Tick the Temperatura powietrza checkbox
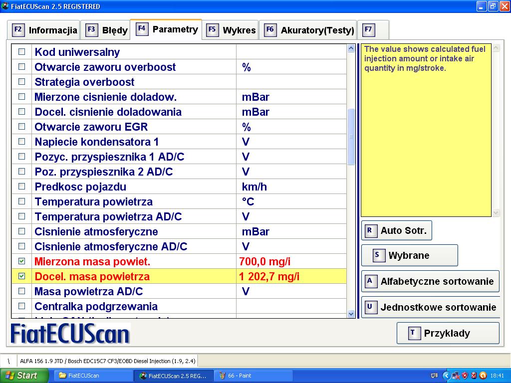 click(22, 201)
